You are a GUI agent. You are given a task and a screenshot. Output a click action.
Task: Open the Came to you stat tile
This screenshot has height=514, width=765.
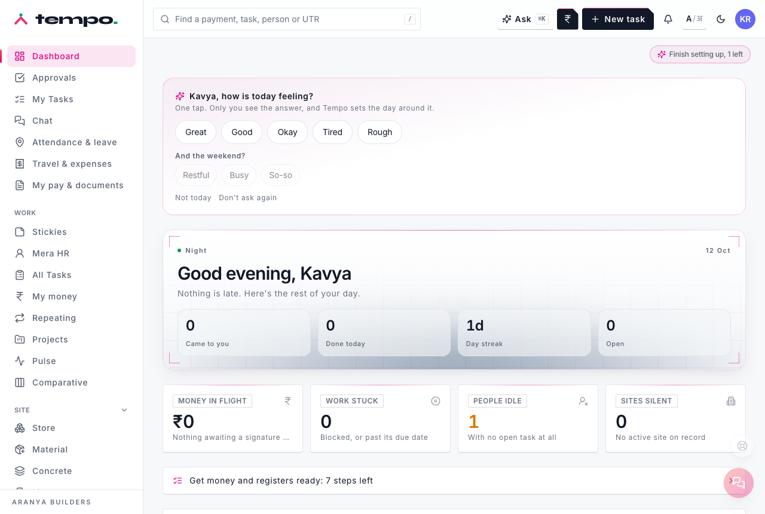244,332
